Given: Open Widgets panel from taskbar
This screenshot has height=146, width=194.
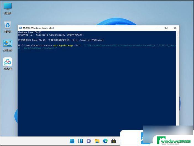Looking at the screenshot, I should [80, 141].
